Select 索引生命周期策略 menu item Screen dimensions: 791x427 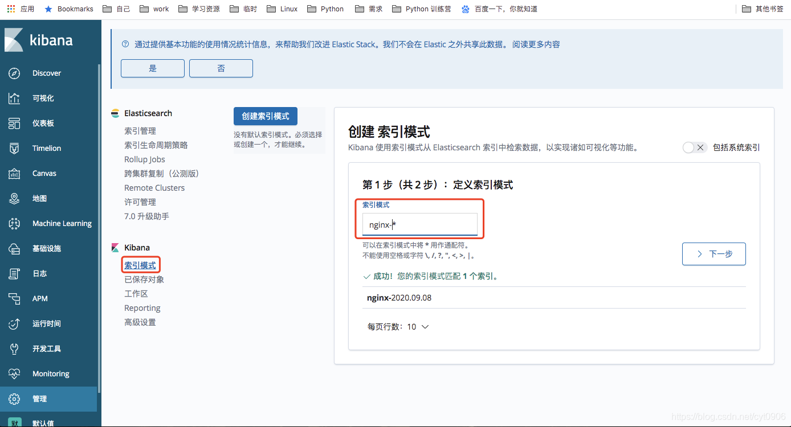tap(156, 145)
